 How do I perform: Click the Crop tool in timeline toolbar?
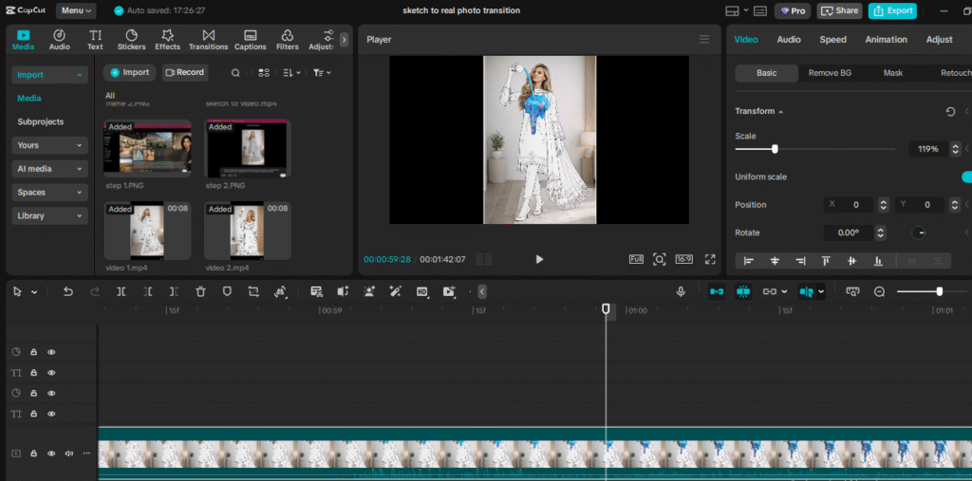click(x=253, y=291)
